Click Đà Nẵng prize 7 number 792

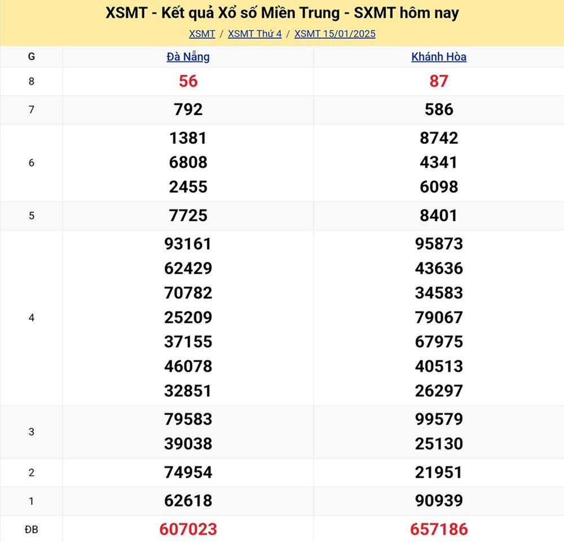(x=188, y=109)
